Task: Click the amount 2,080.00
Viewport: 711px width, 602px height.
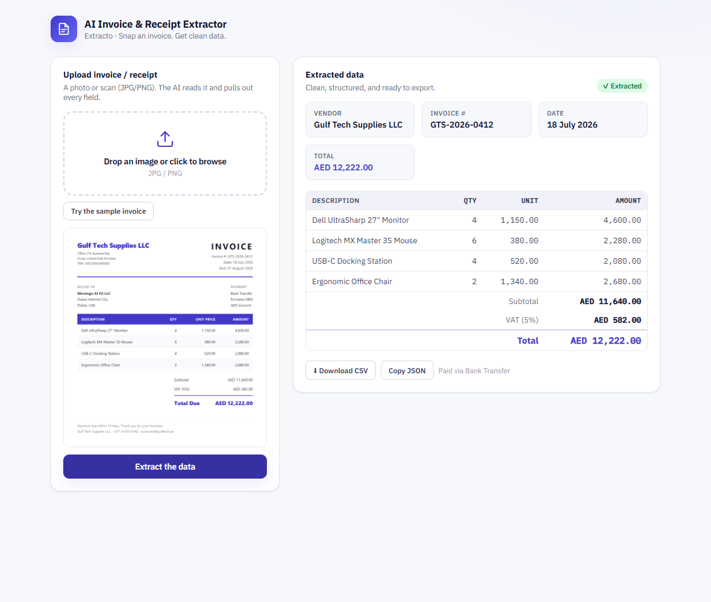Action: point(622,261)
